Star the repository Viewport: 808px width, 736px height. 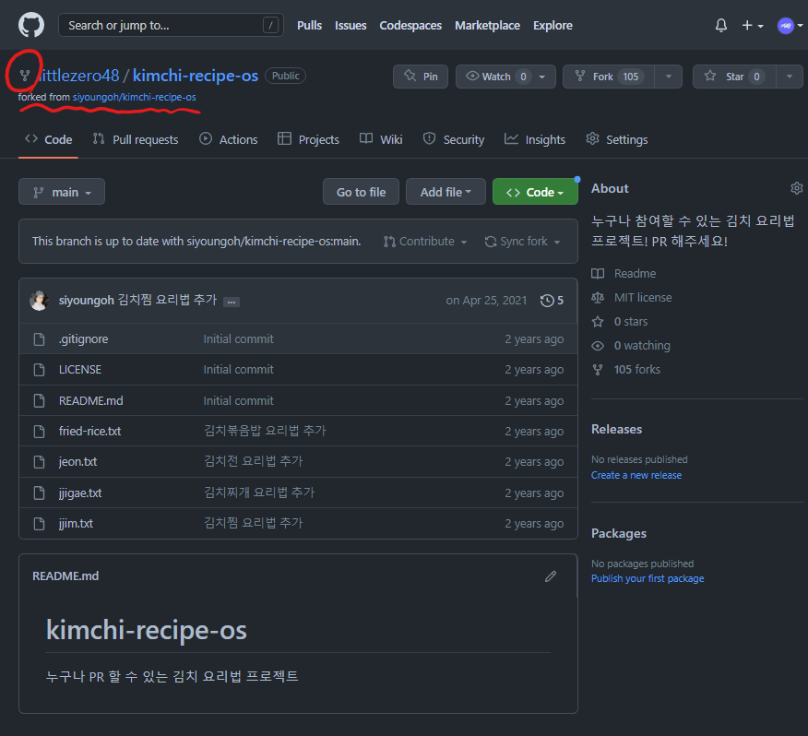coord(734,77)
